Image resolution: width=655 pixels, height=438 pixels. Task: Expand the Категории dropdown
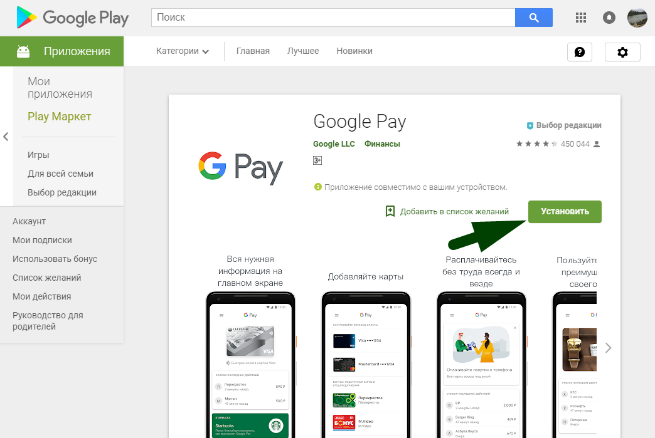click(x=182, y=51)
